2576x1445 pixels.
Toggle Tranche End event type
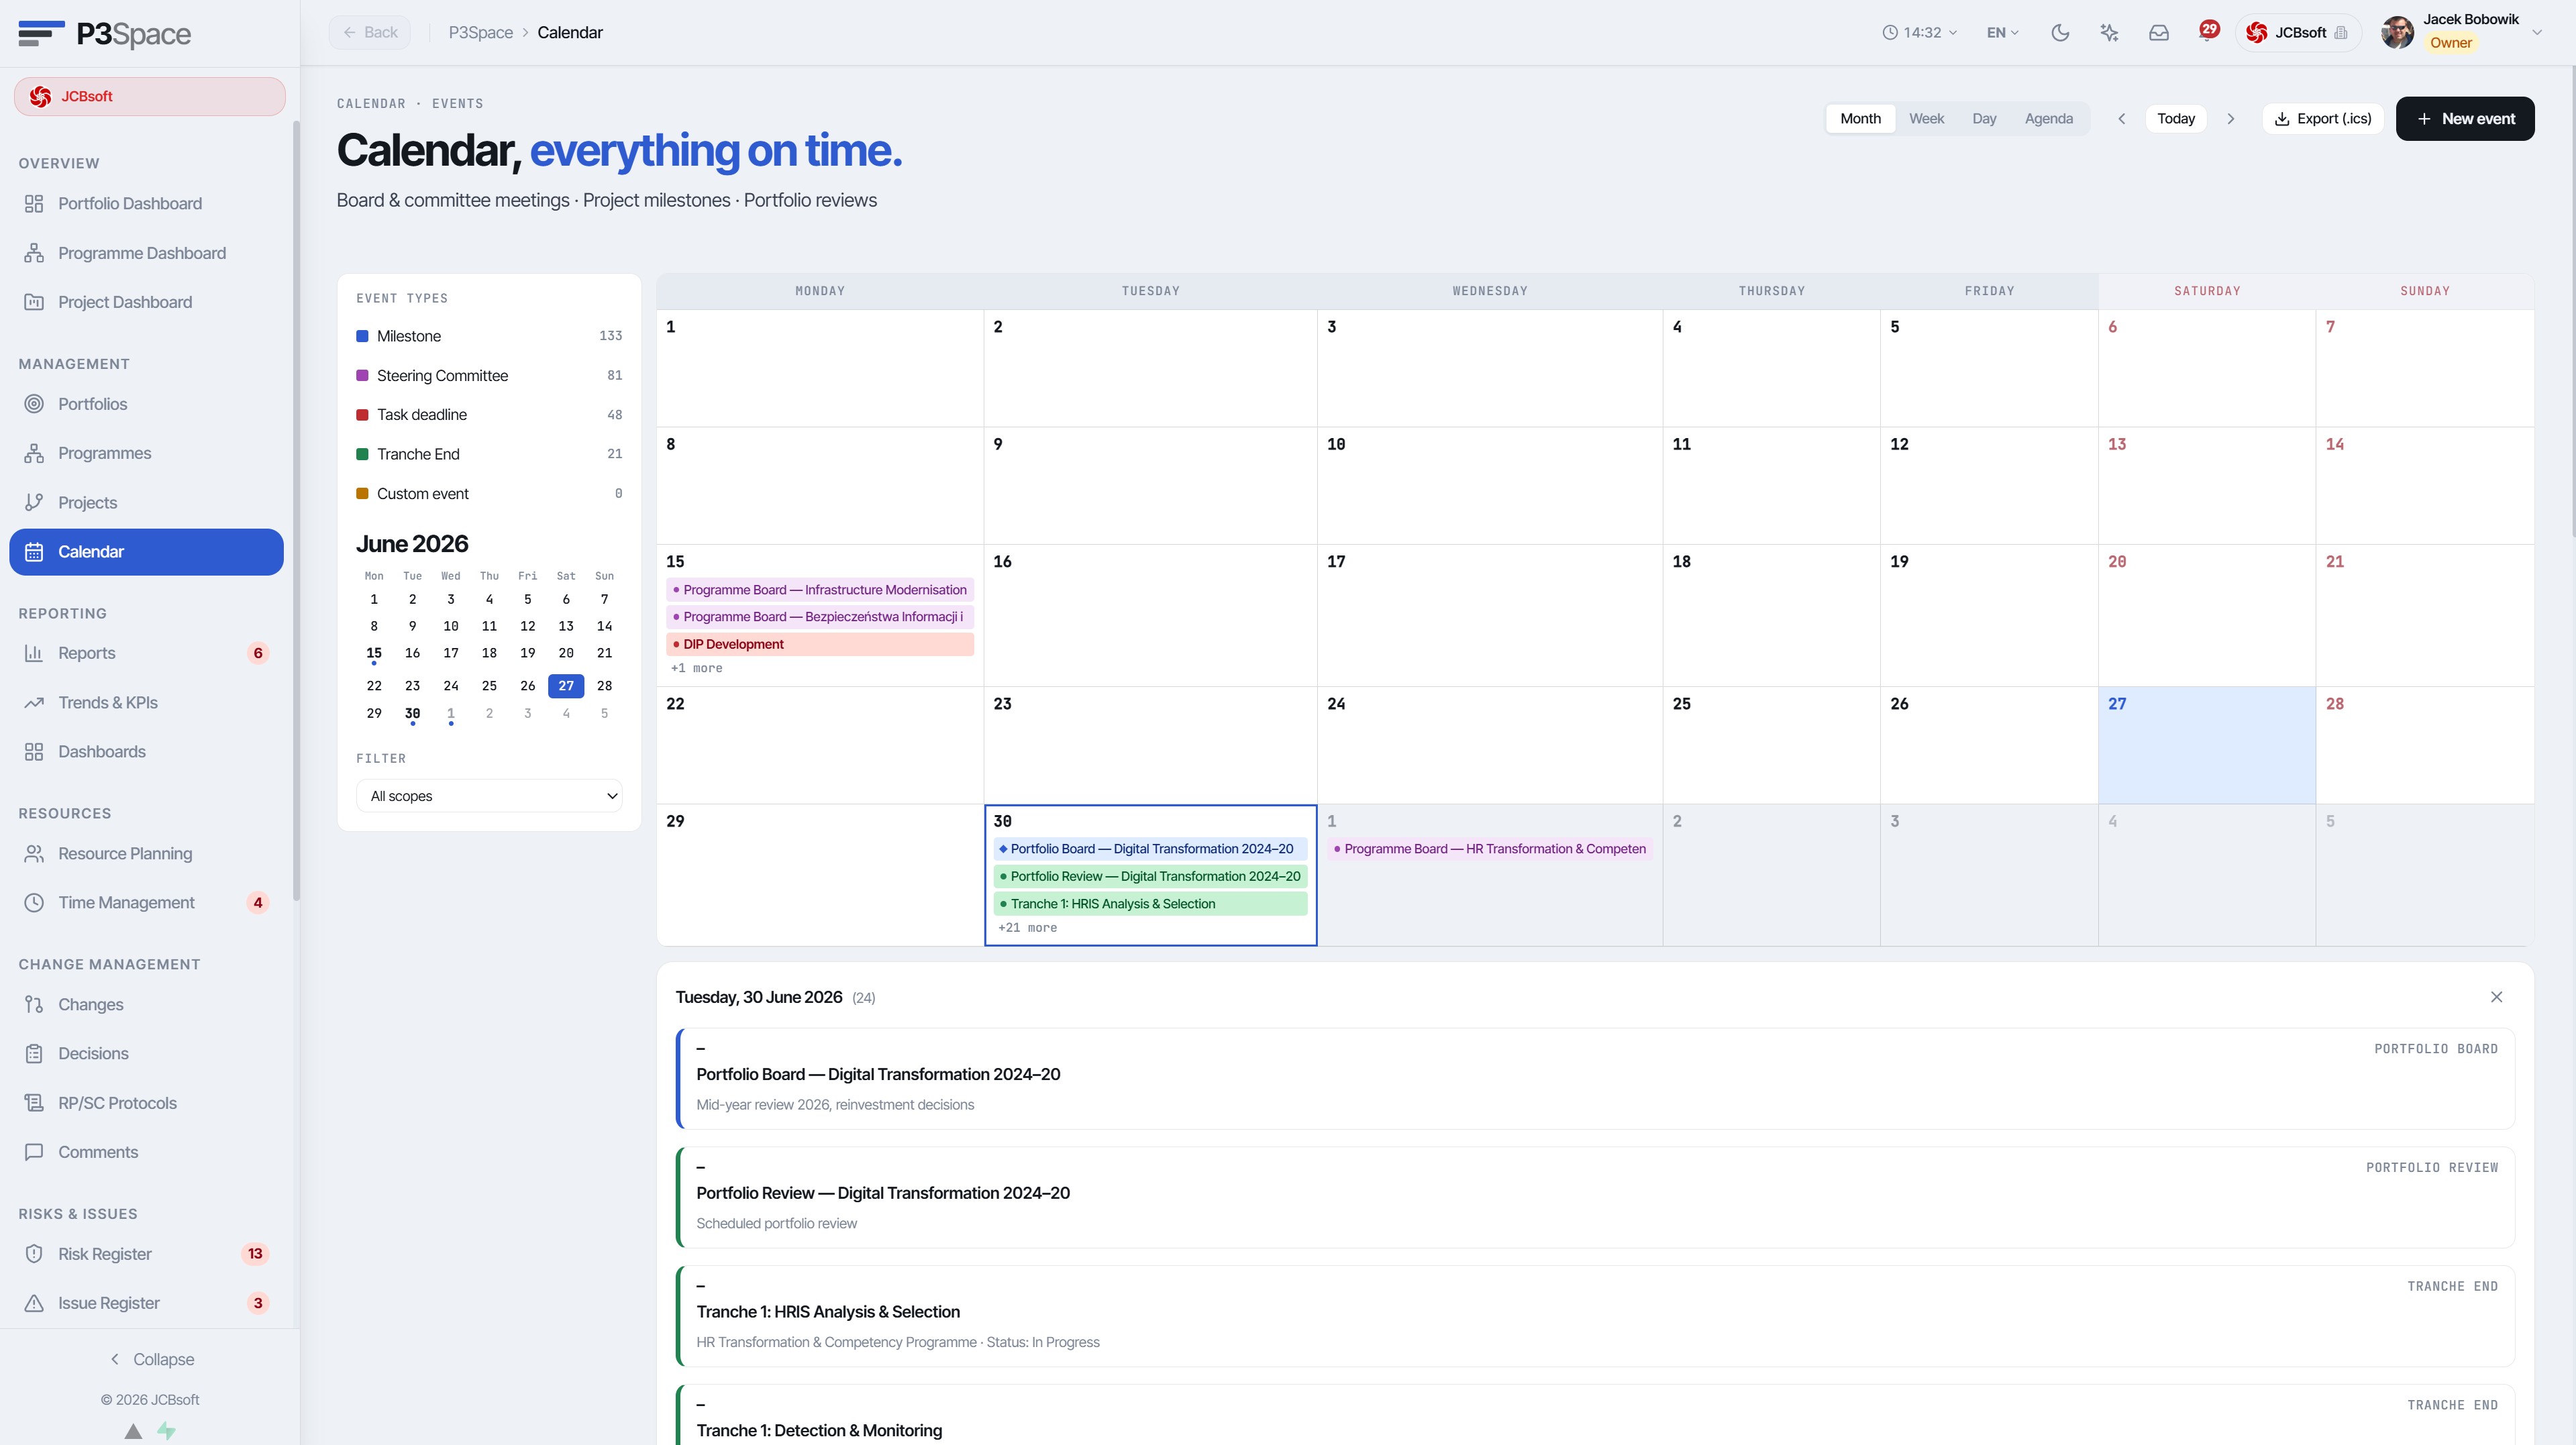489,454
